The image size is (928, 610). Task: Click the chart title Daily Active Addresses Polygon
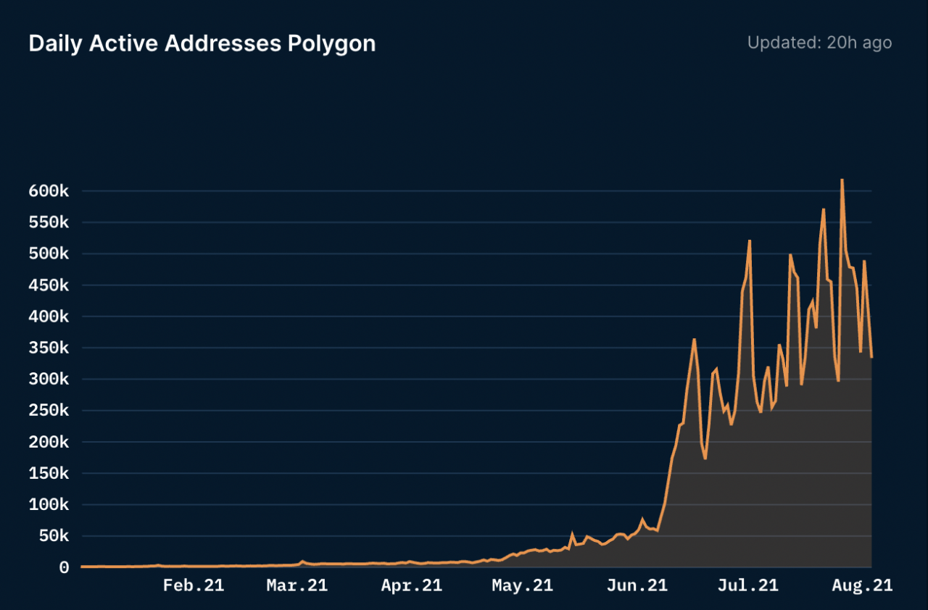(202, 43)
